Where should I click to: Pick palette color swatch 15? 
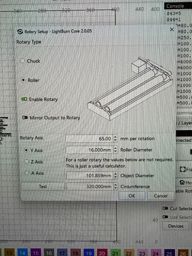tap(36, 252)
